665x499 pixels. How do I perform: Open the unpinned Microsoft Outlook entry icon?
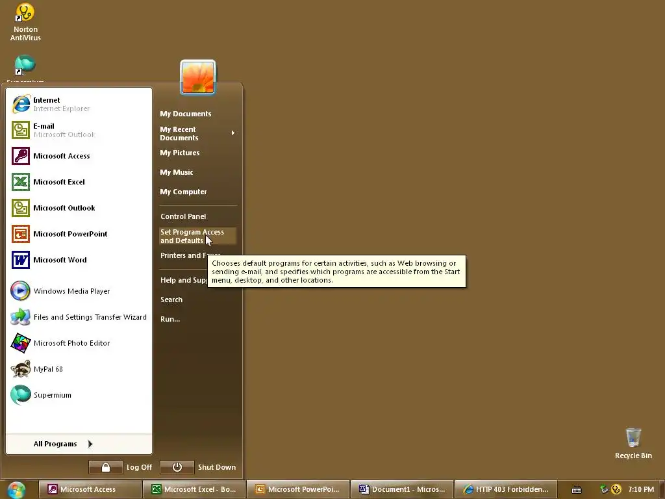(x=21, y=208)
